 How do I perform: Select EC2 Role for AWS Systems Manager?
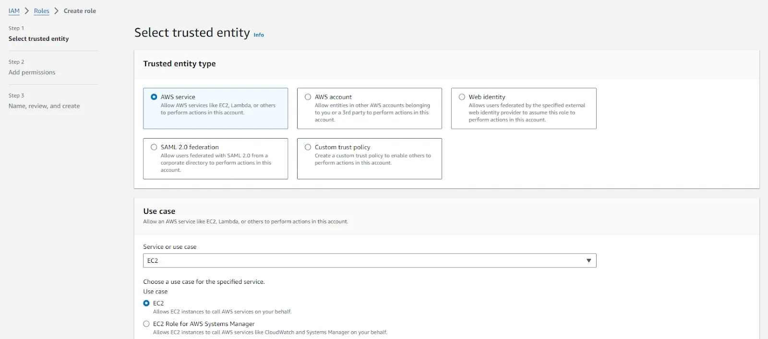146,324
